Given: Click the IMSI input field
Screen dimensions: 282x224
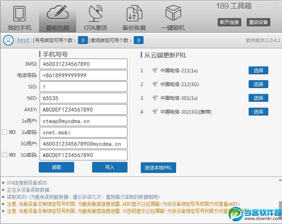Looking at the screenshot, I should 84,64.
